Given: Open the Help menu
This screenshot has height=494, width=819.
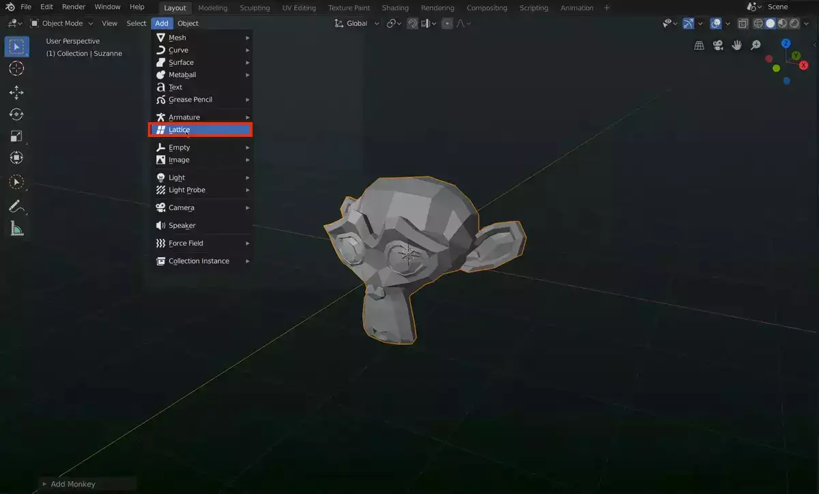Looking at the screenshot, I should coord(136,7).
